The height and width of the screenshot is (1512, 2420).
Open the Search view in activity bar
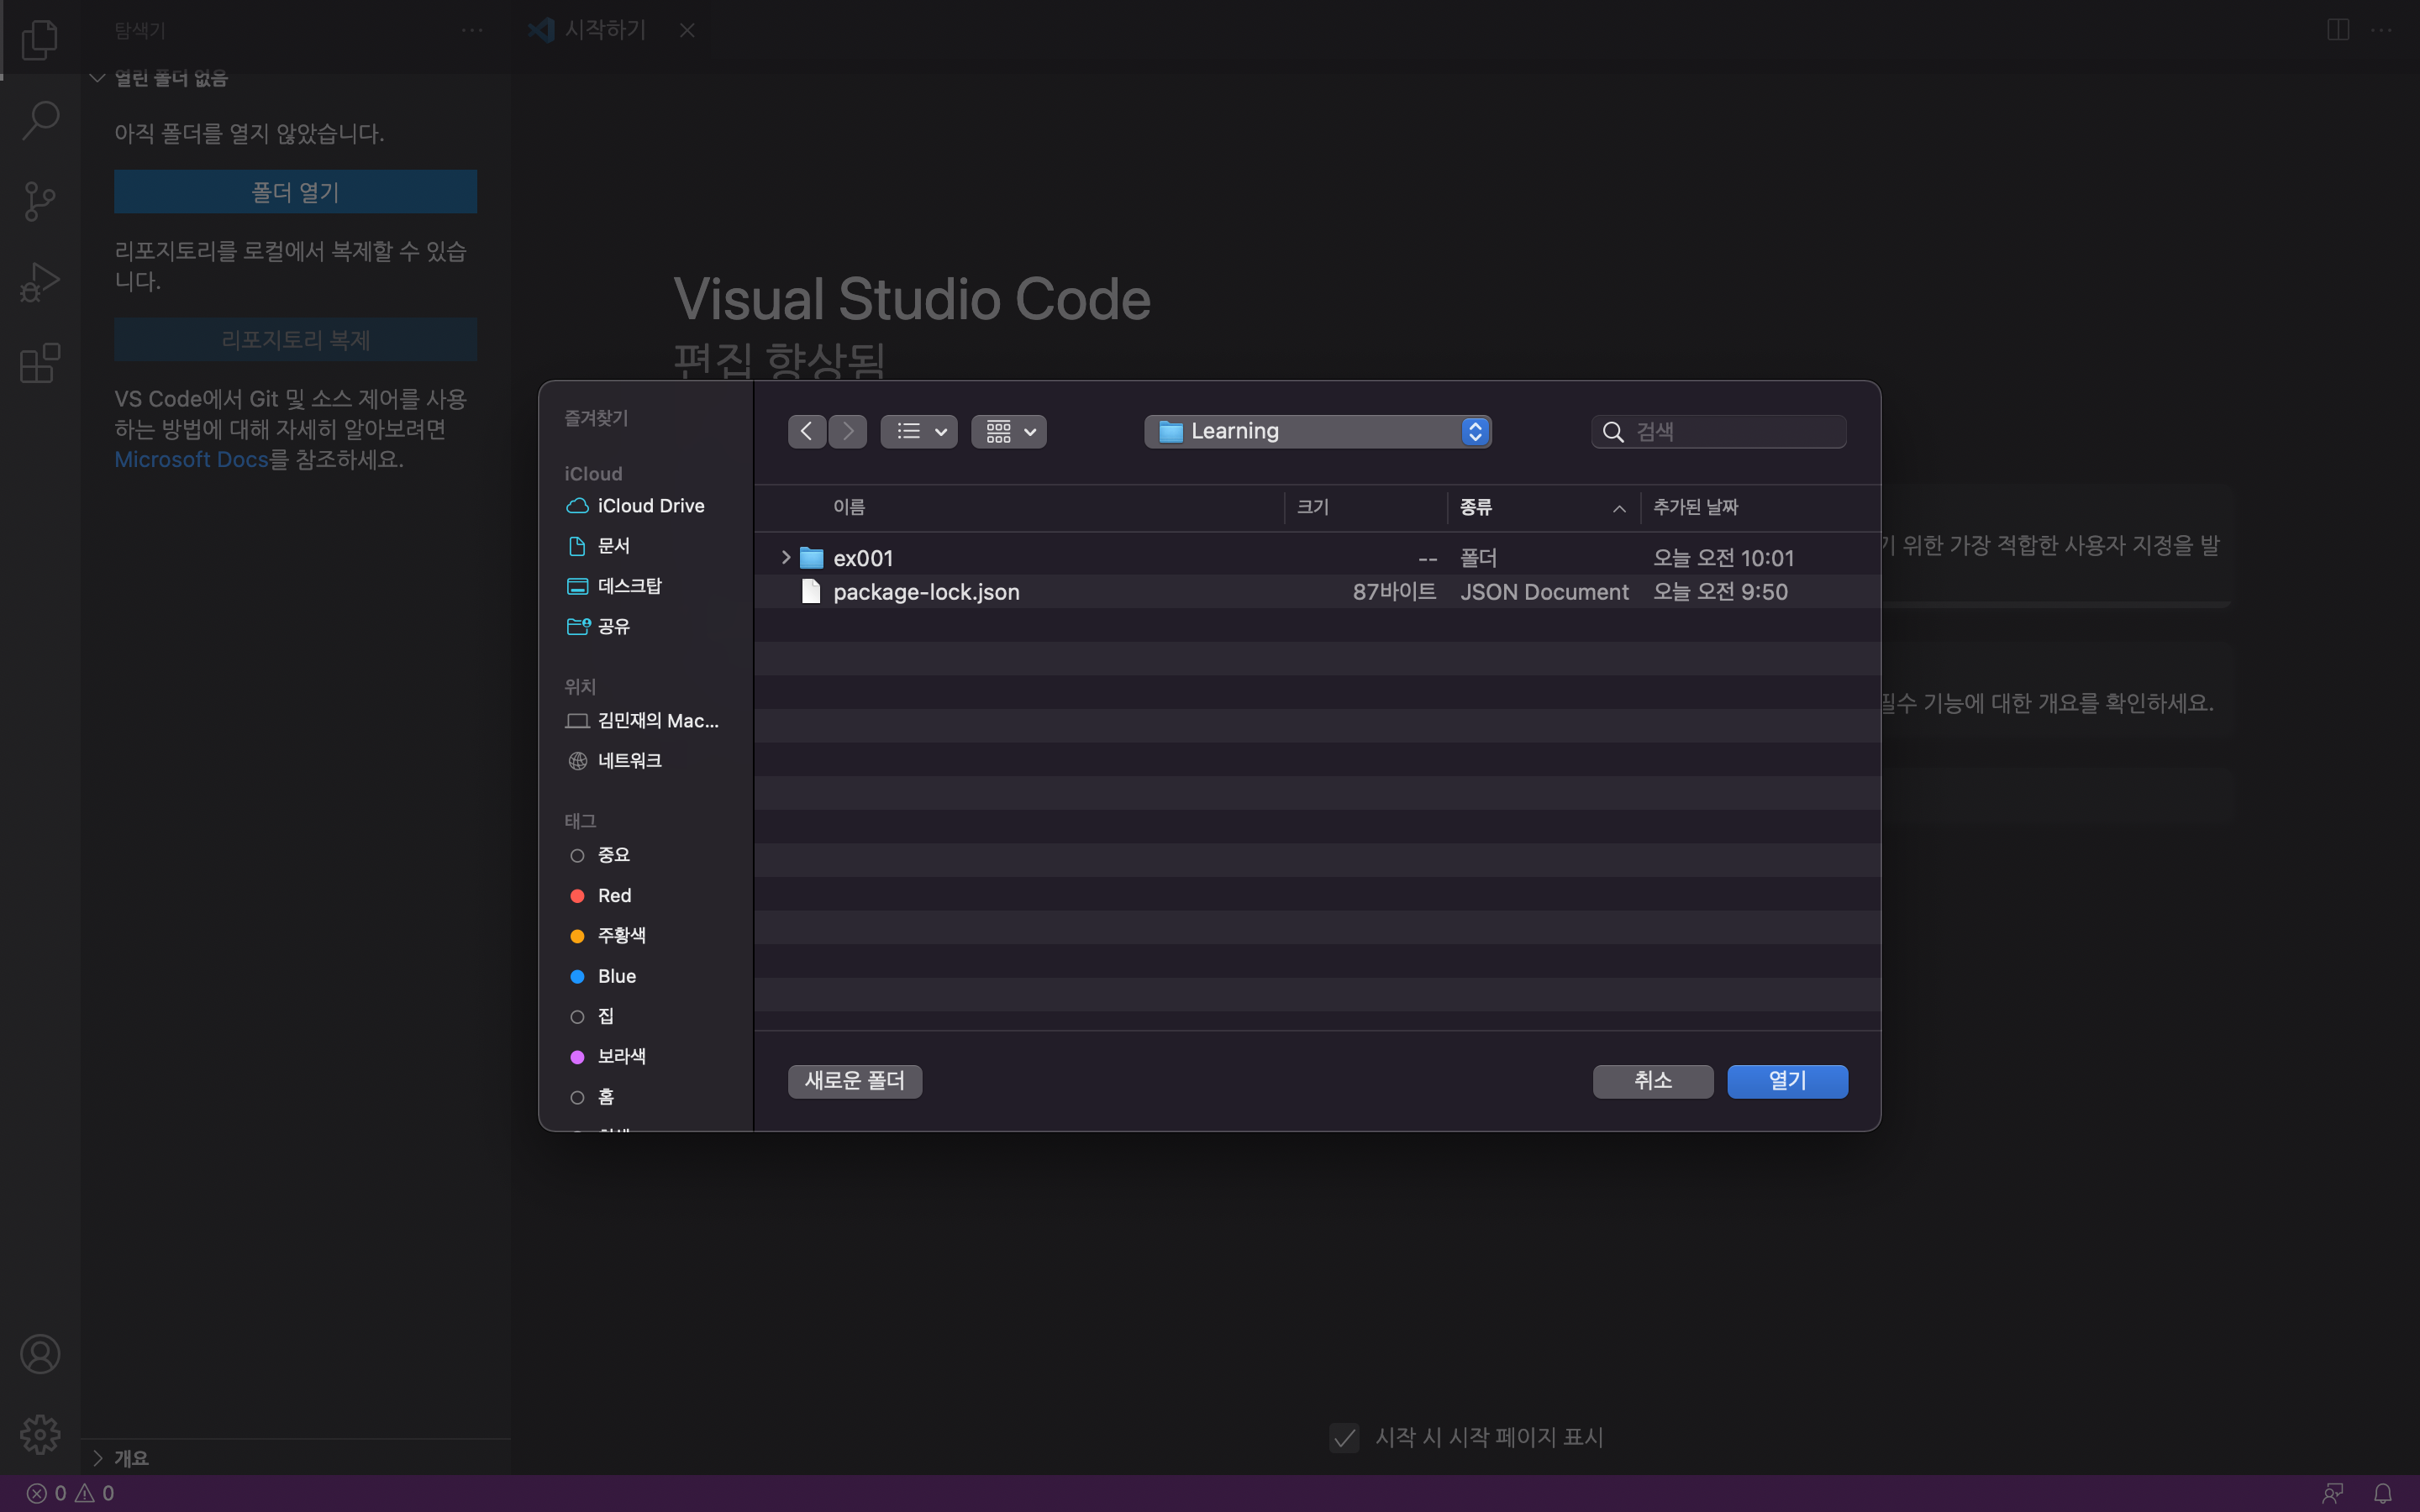click(40, 120)
